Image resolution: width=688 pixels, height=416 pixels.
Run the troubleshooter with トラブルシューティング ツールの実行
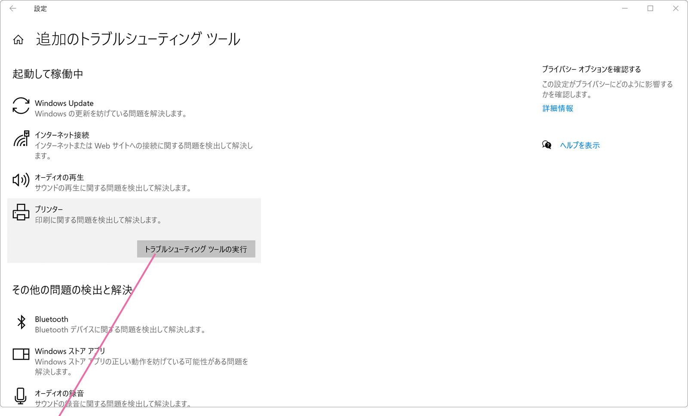pos(196,249)
